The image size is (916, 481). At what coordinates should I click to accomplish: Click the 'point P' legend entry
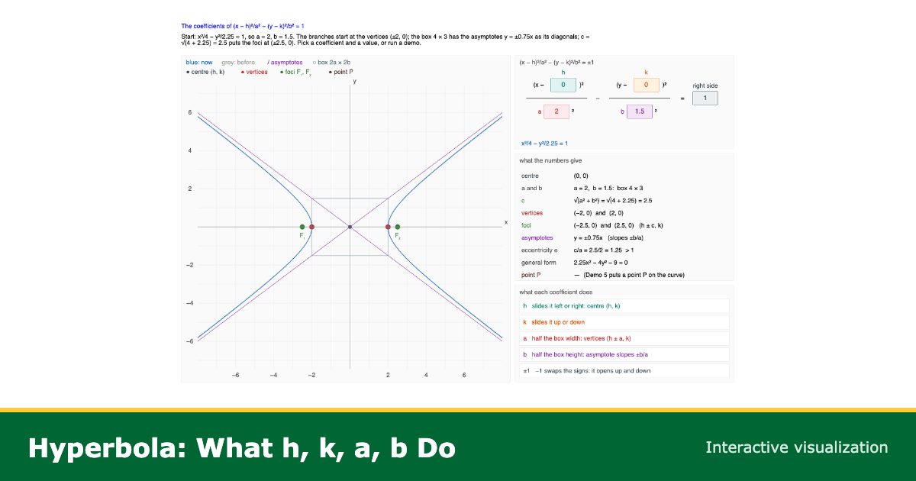point(341,72)
